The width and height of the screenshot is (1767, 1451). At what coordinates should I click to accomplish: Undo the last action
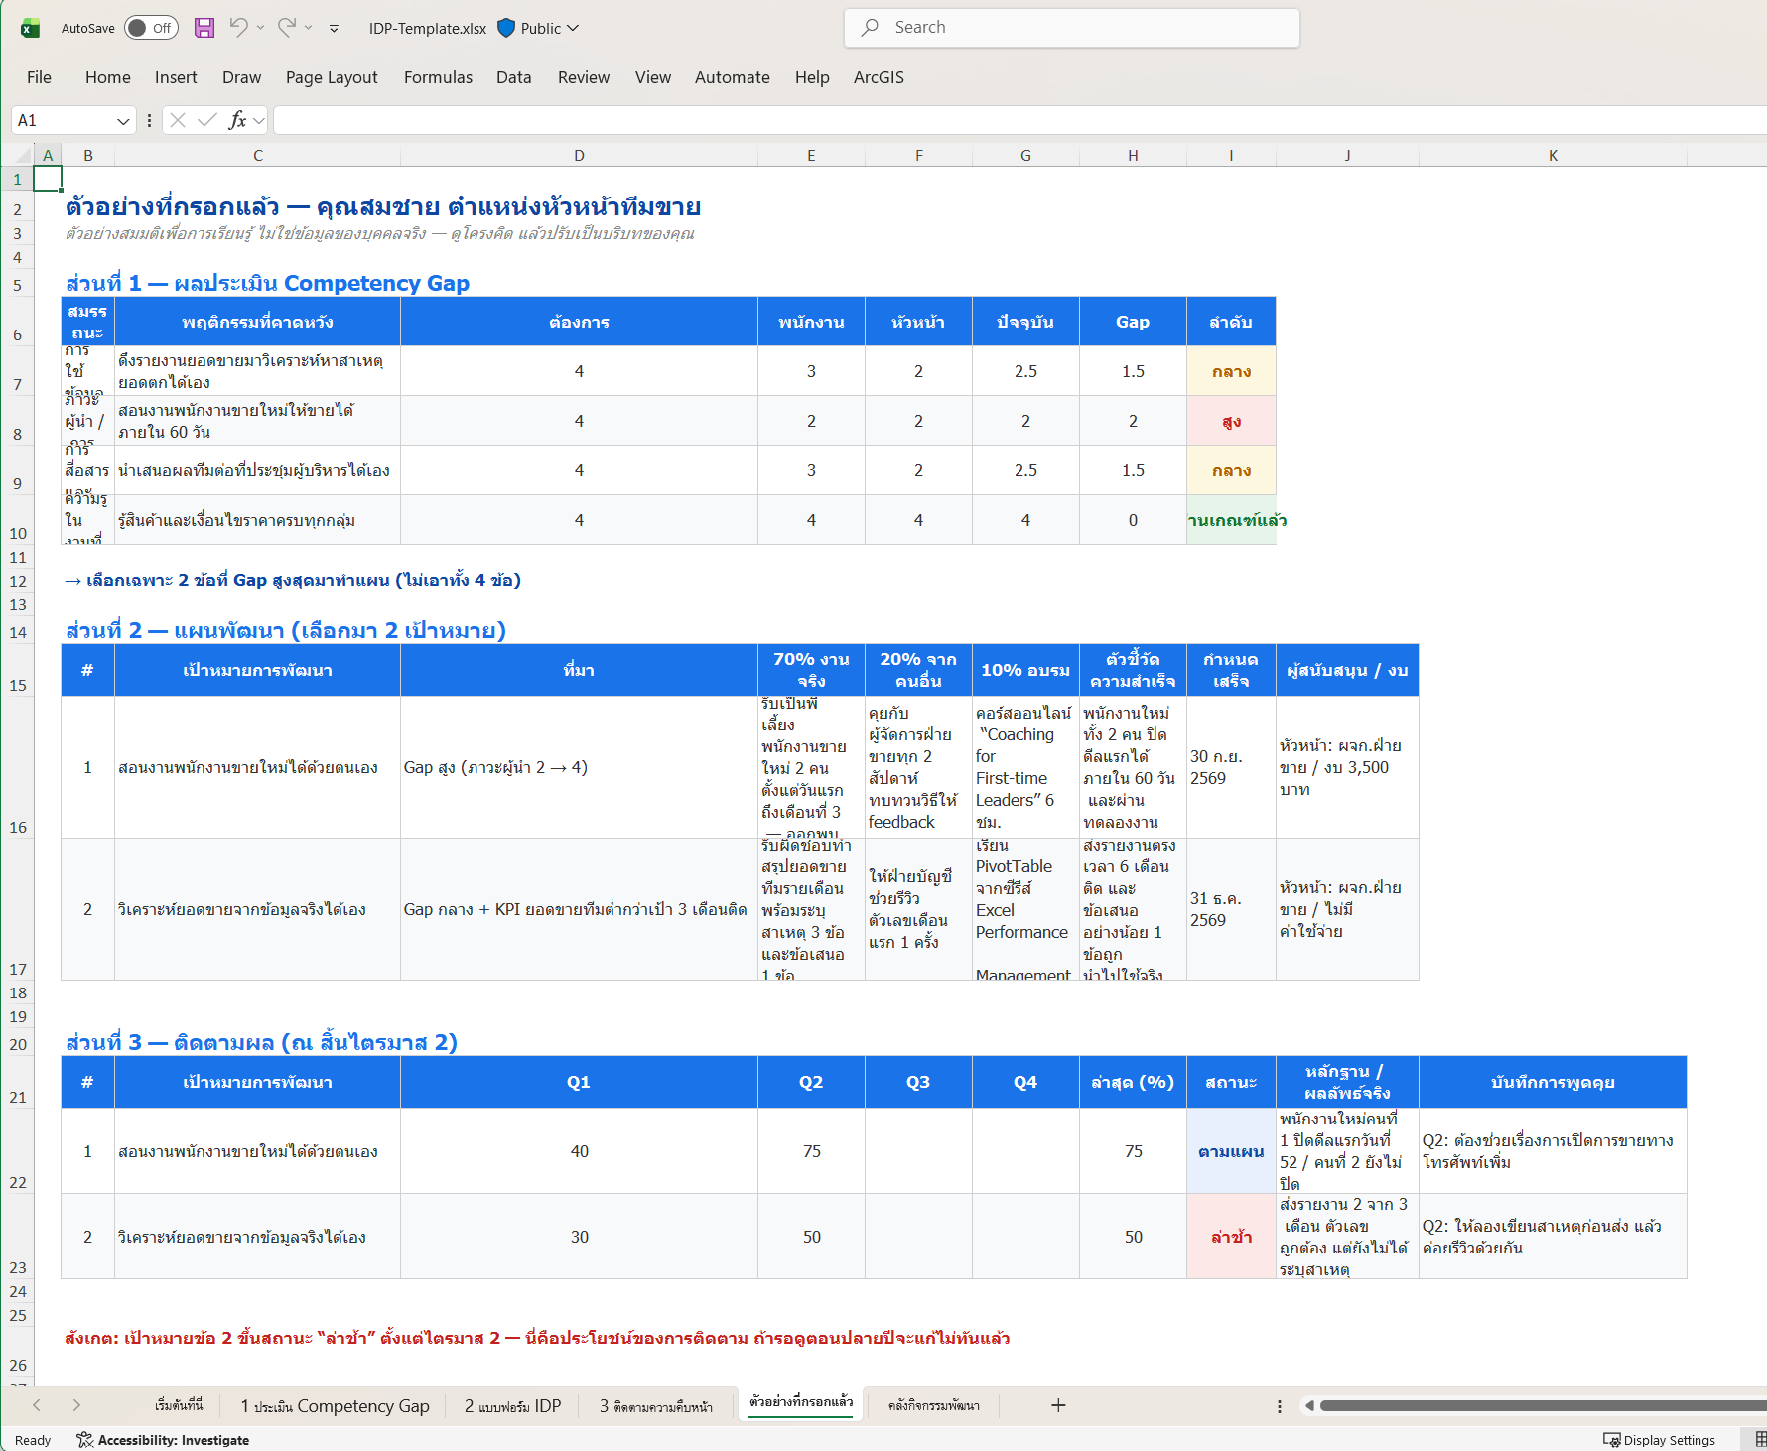pos(238,27)
